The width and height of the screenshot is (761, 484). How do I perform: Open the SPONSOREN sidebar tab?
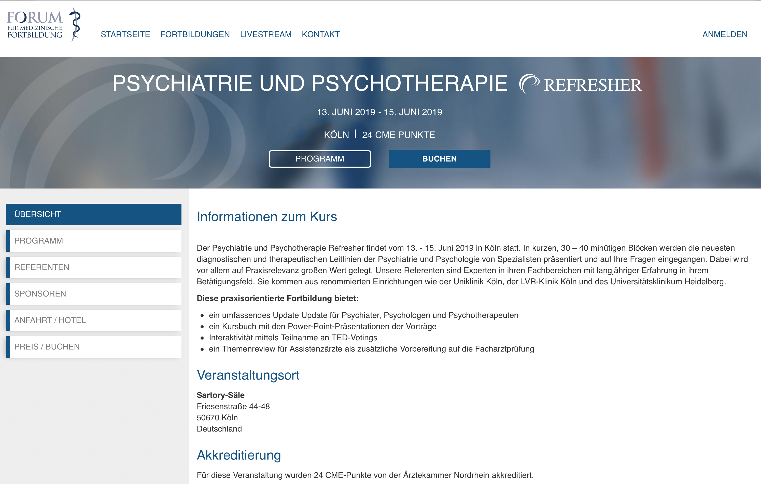94,293
